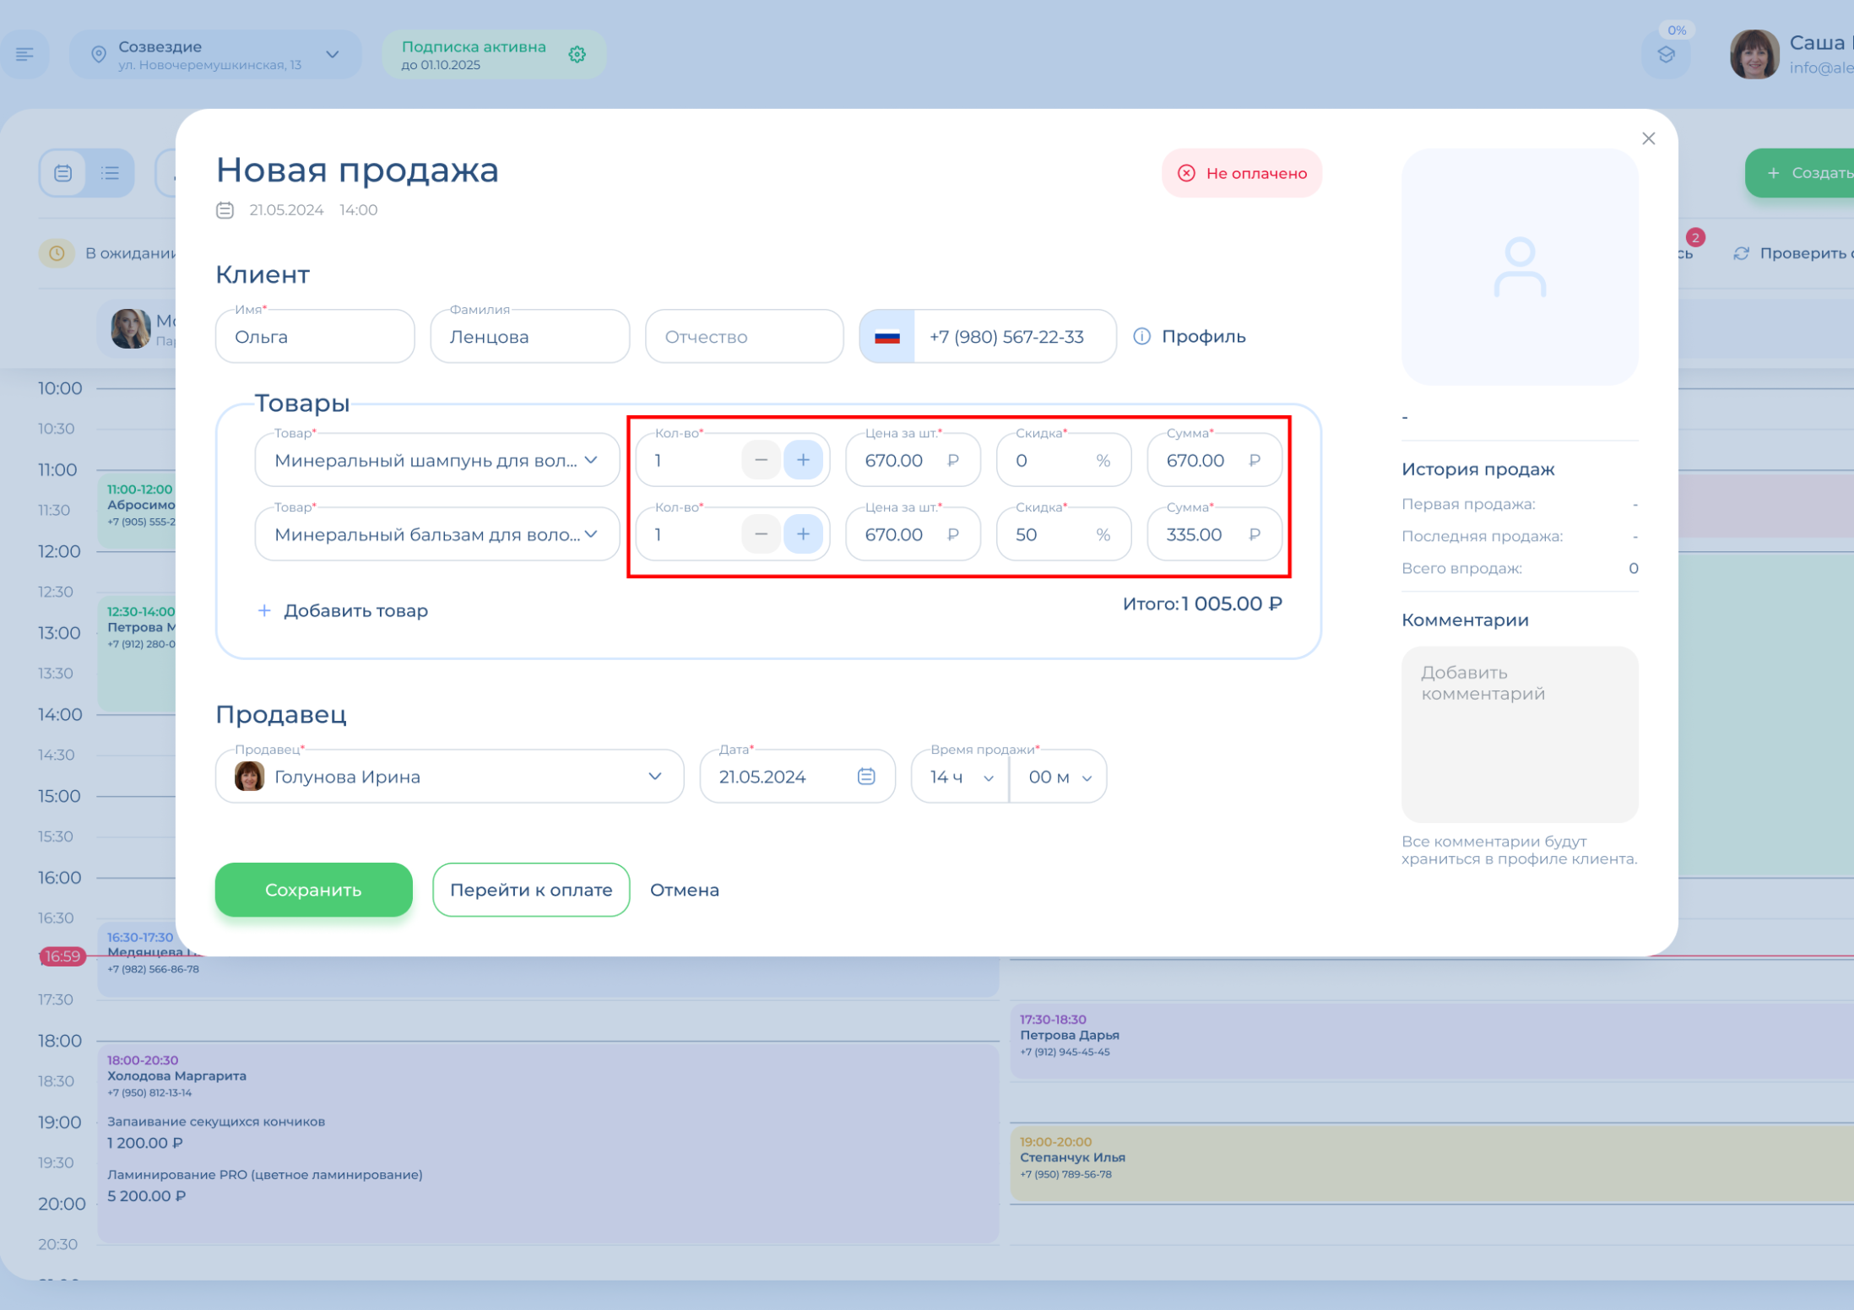Click plus icon for shampoo quantity
This screenshot has height=1310, width=1854.
point(802,460)
